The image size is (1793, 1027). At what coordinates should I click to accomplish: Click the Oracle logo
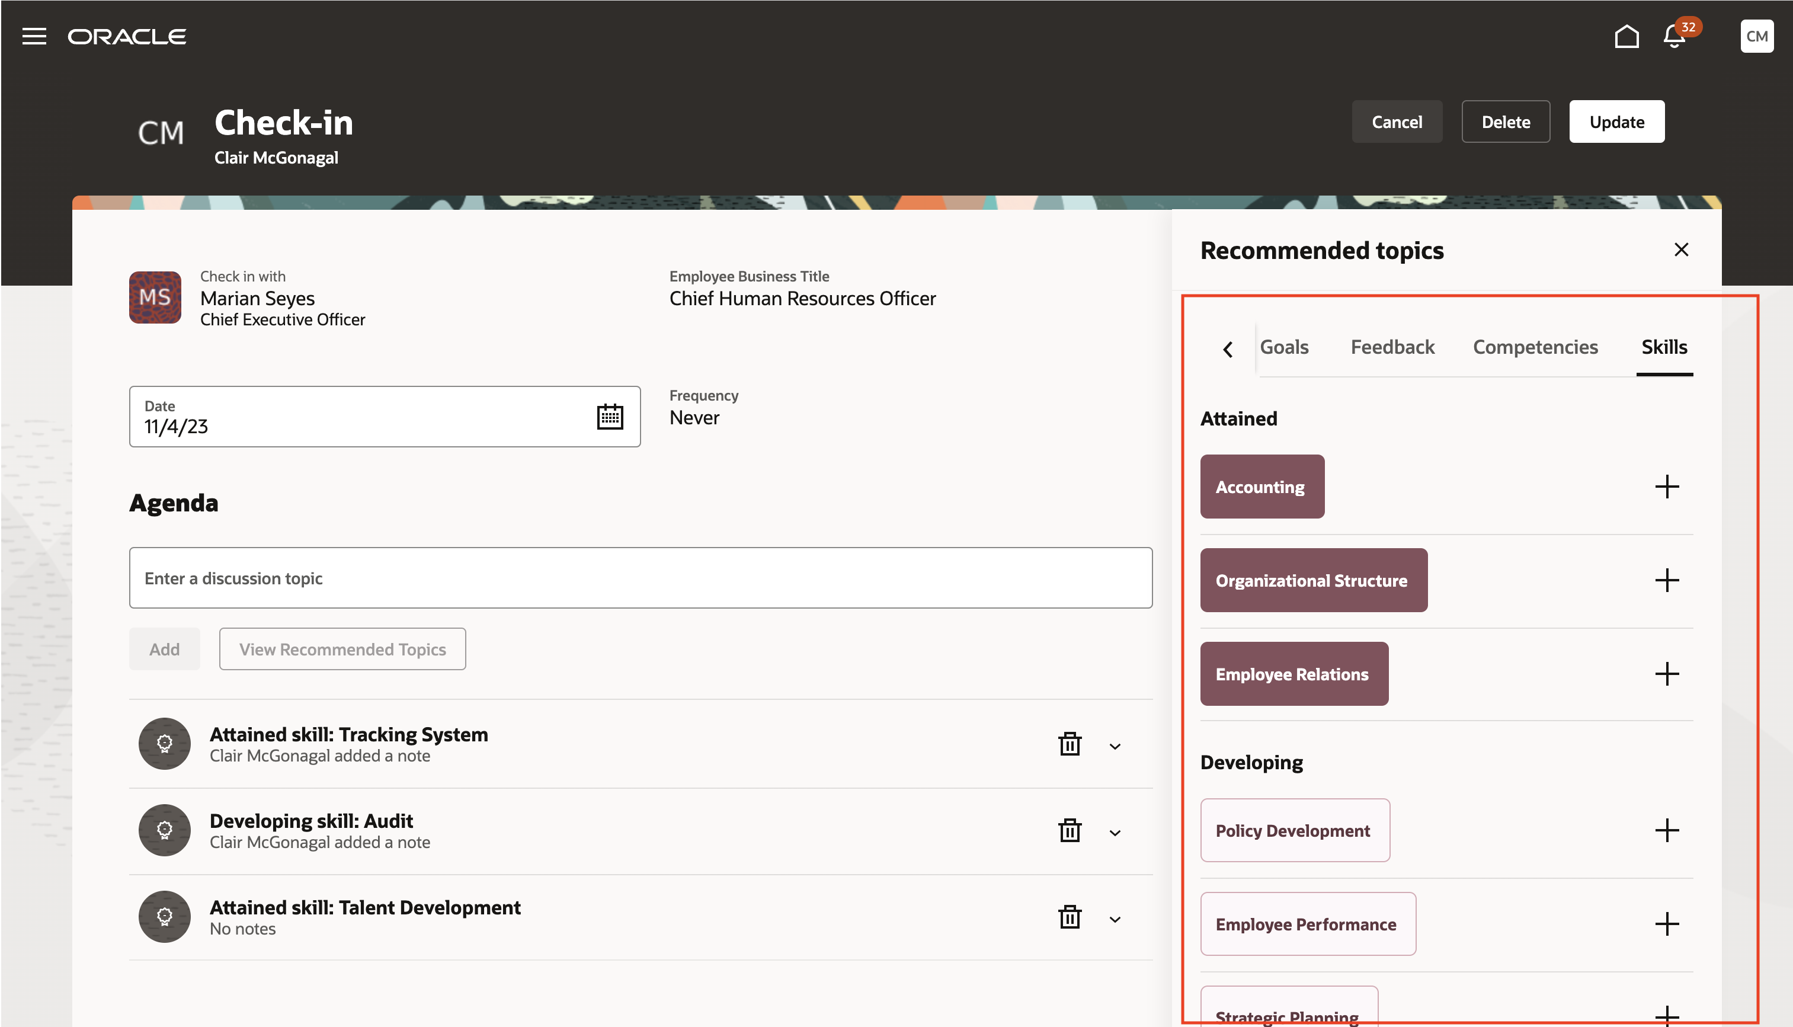(x=127, y=37)
